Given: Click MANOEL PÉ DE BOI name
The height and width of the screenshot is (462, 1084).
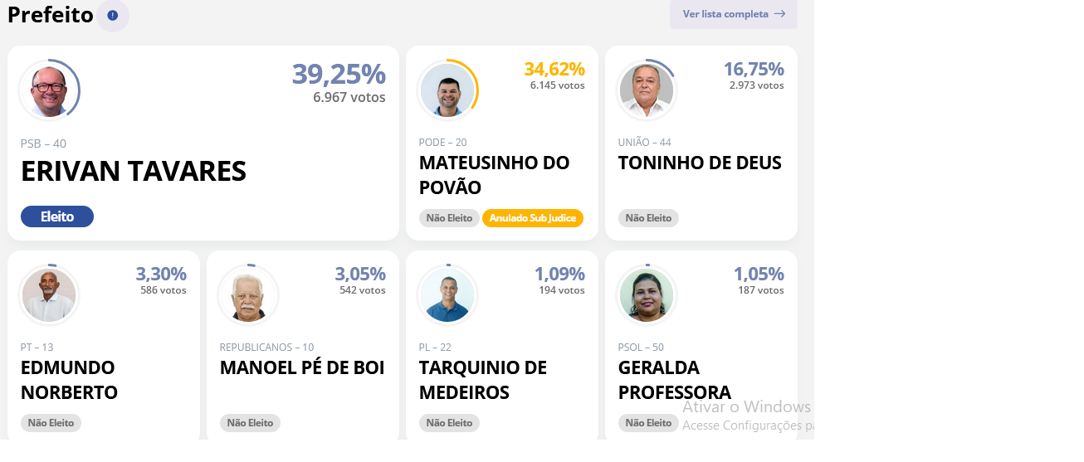Looking at the screenshot, I should click(x=302, y=367).
